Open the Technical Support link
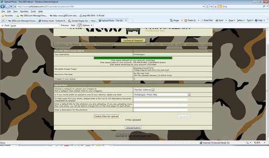This screenshot has width=269, height=158. click(x=133, y=40)
